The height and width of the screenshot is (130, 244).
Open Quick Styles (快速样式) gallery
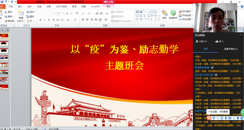(173, 15)
